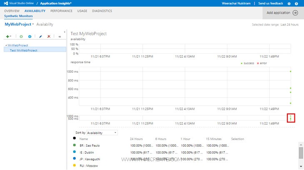Image resolution: width=304 pixels, height=170 pixels.
Task: Add a new synthetic monitor with plus icon
Action: pos(7,36)
